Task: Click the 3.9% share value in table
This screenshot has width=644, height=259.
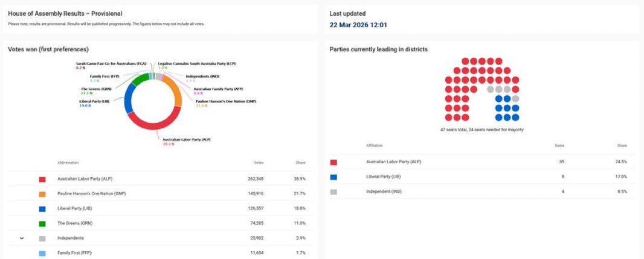Action: tap(301, 238)
